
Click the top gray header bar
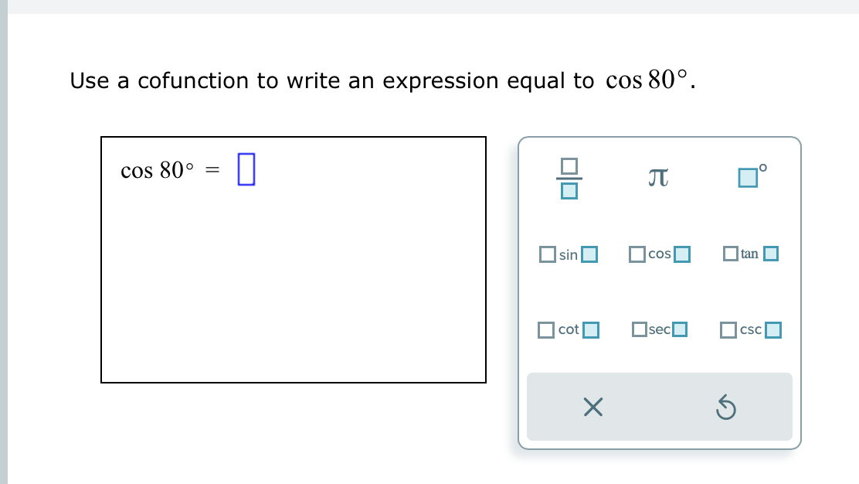pos(433,7)
